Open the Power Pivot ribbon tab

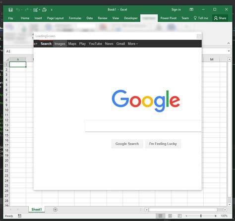pyautogui.click(x=169, y=18)
